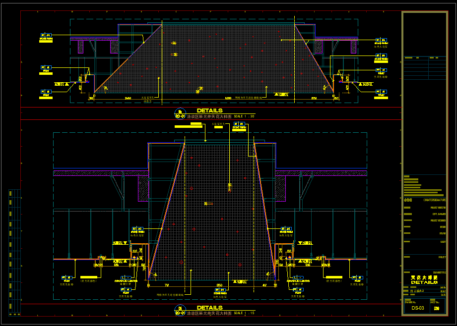Select the '天花大样图' title in the title block
The image size is (457, 326).
click(424, 277)
